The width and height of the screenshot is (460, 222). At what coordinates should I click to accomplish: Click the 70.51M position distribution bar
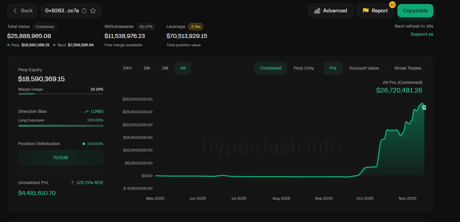tap(61, 158)
